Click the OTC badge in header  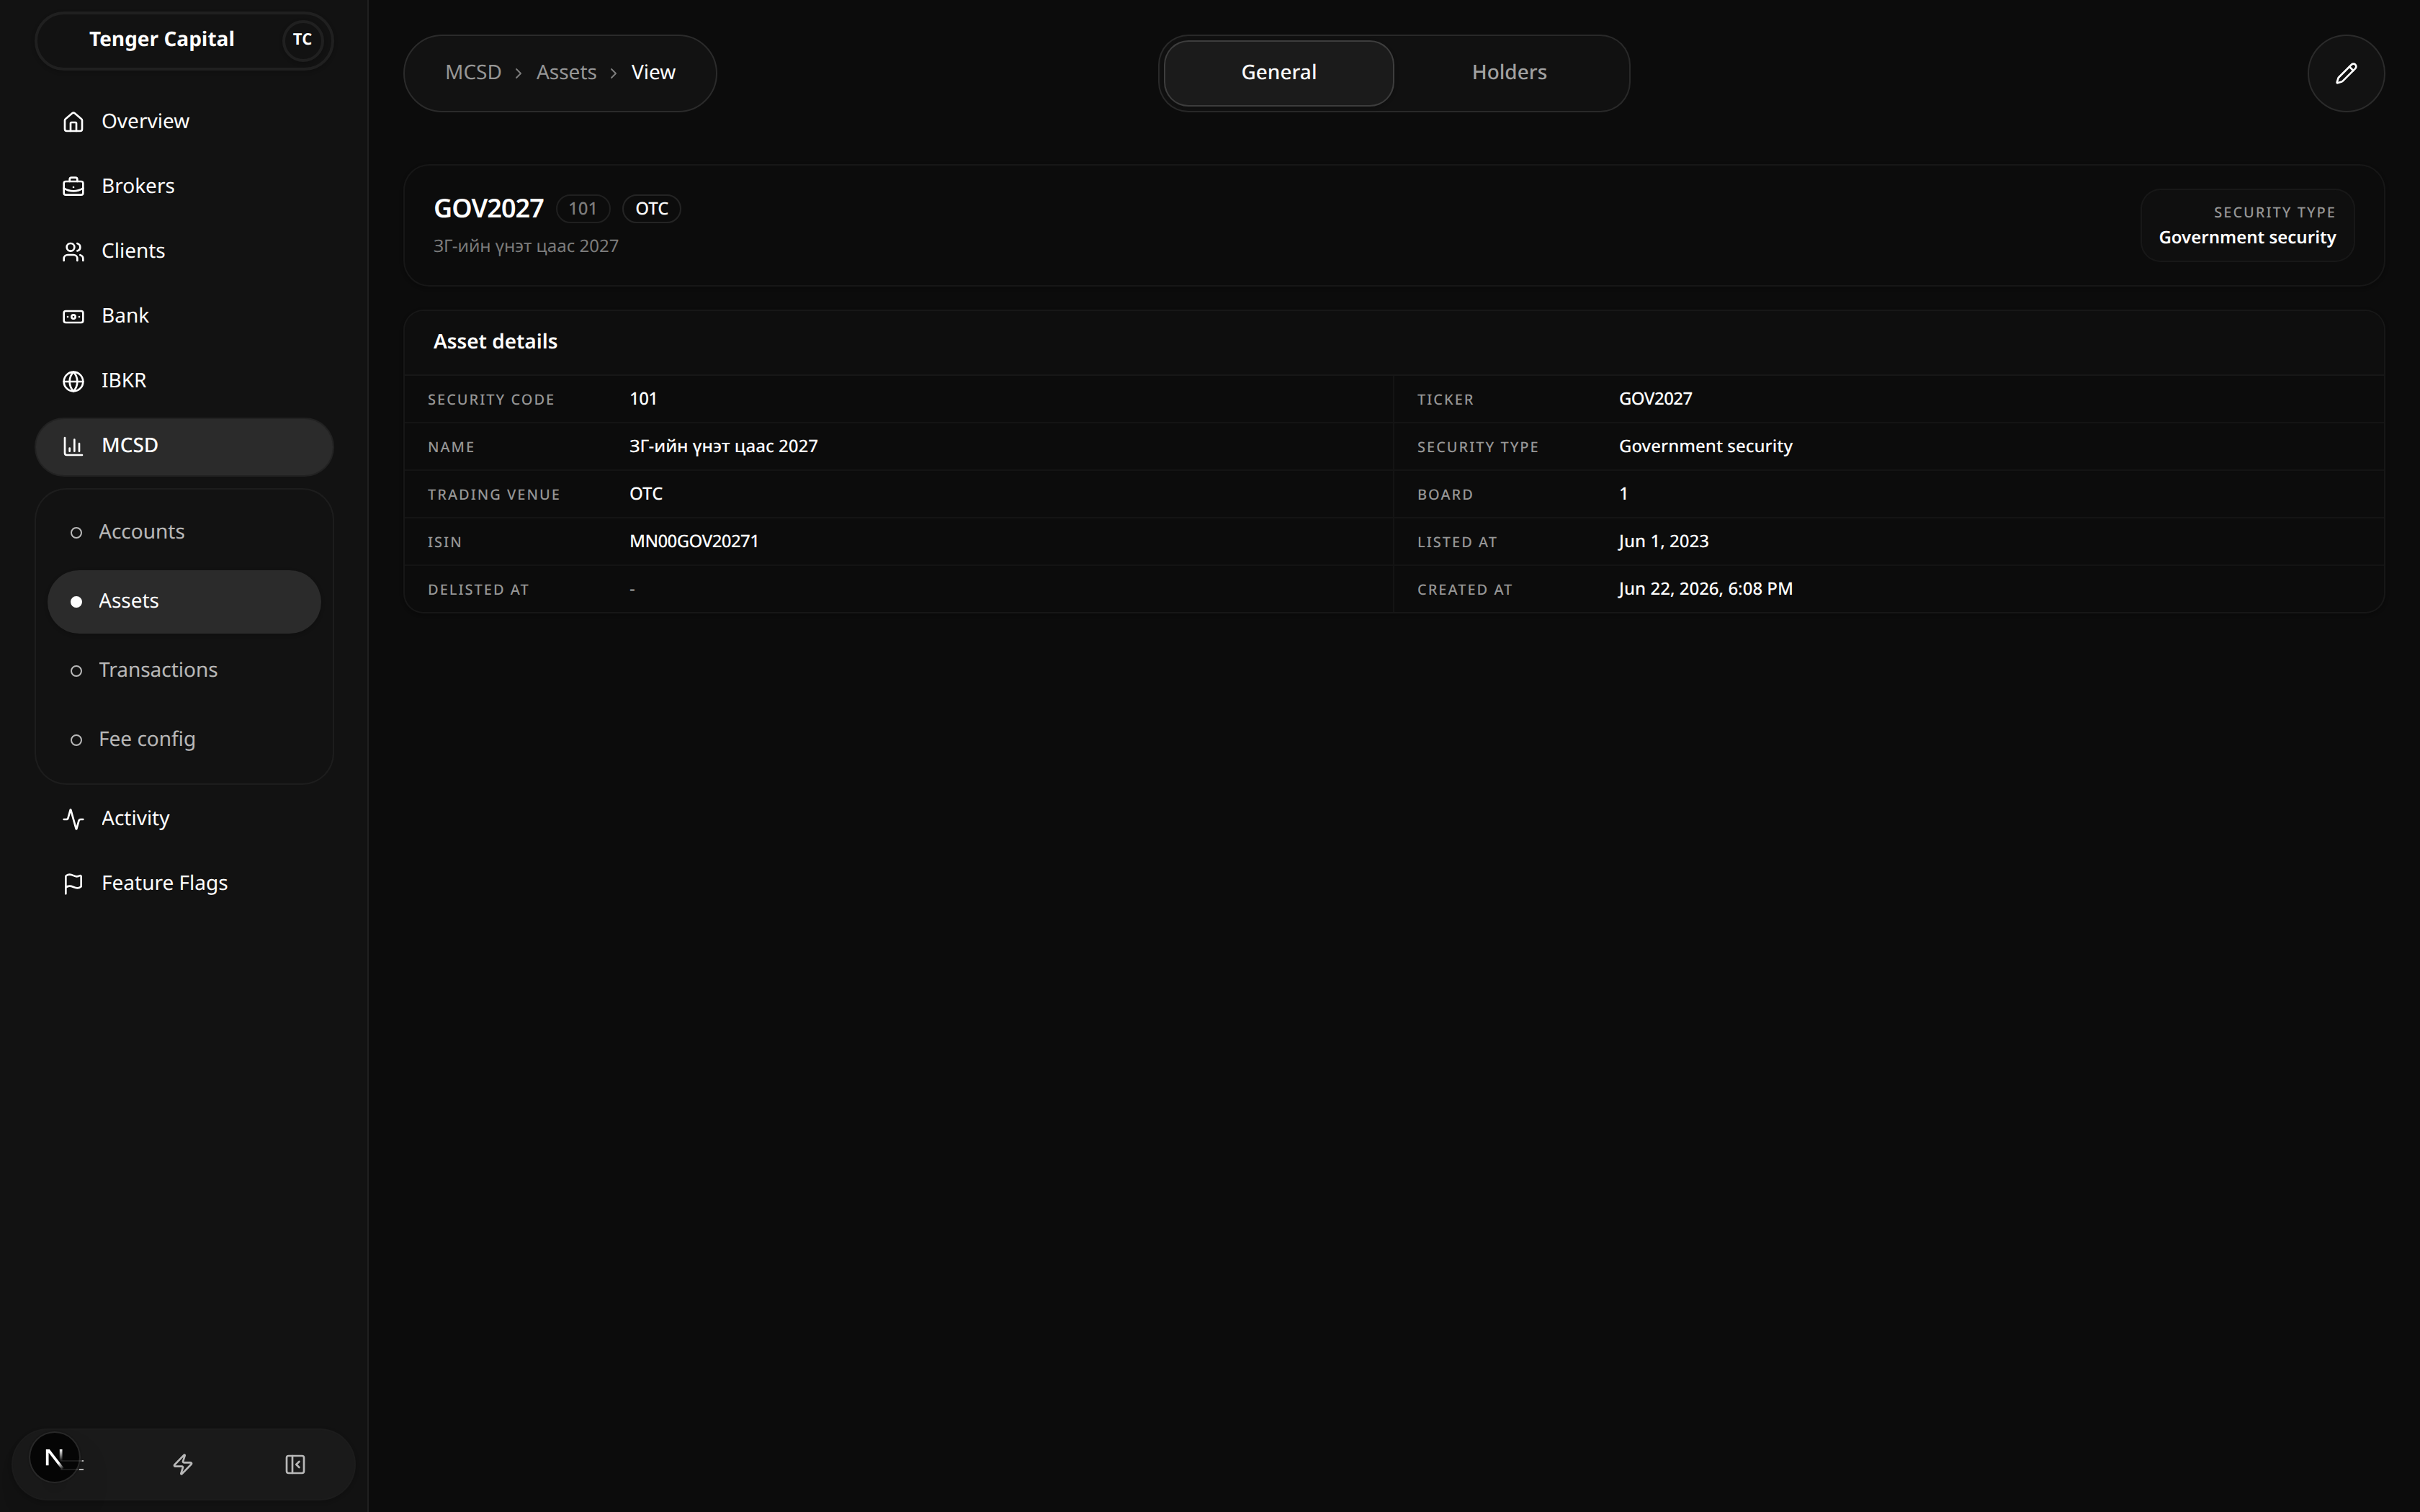pos(651,209)
